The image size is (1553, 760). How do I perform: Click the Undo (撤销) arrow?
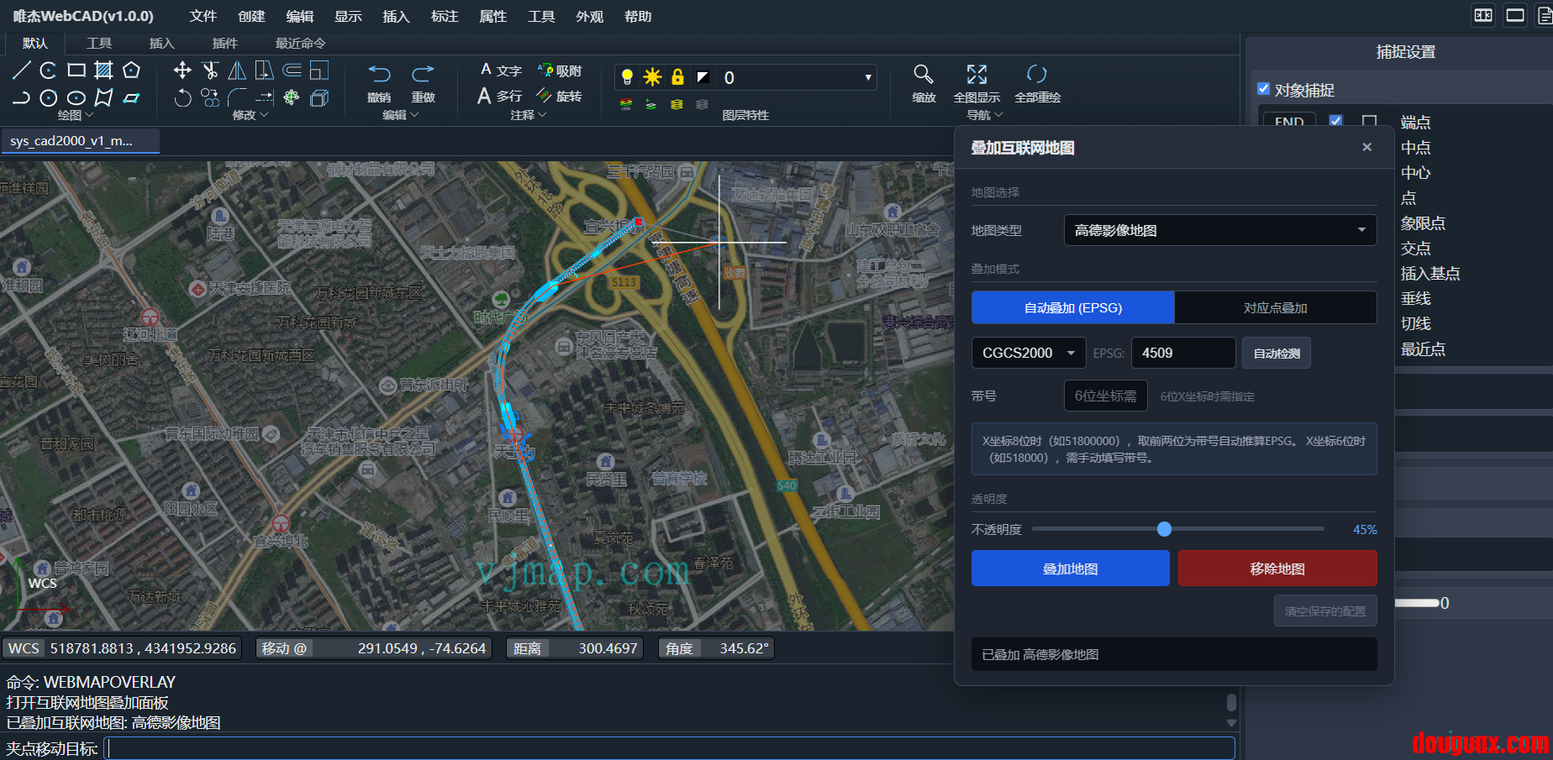point(379,75)
